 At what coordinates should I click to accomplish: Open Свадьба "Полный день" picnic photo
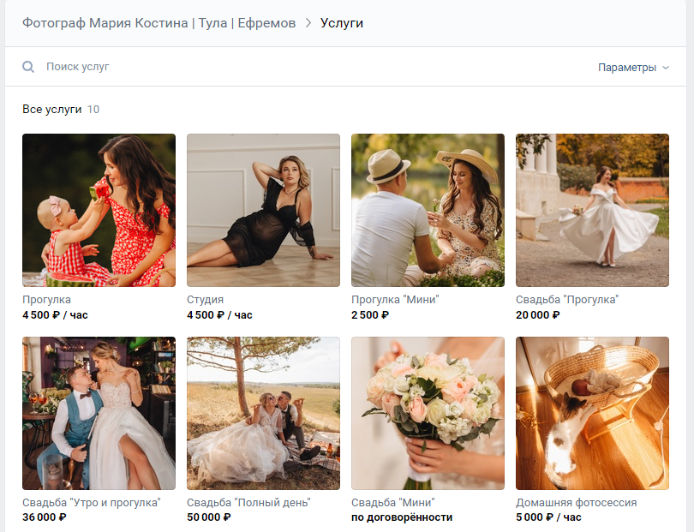tap(263, 413)
